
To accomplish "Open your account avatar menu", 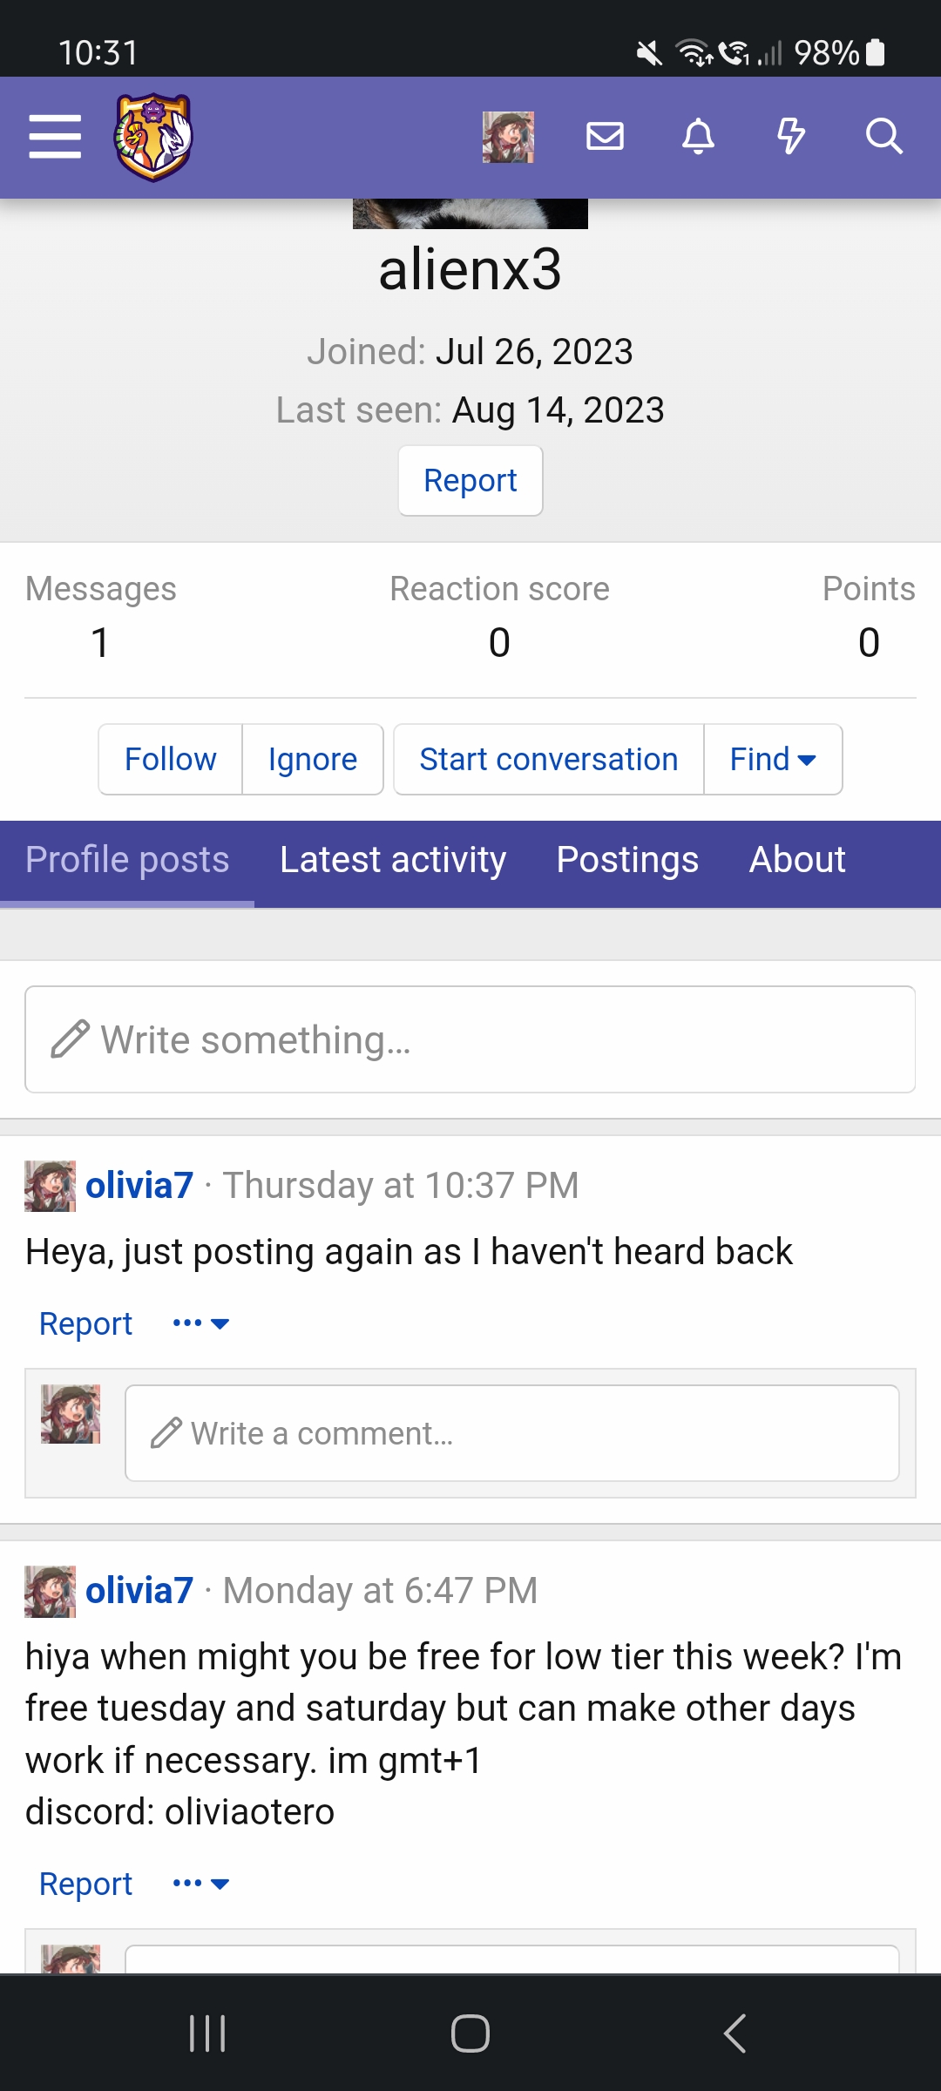I will [x=508, y=137].
